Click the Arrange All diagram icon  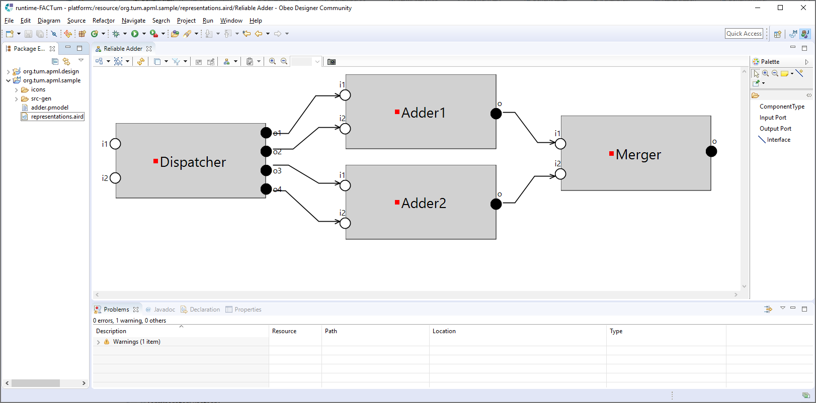(x=99, y=61)
